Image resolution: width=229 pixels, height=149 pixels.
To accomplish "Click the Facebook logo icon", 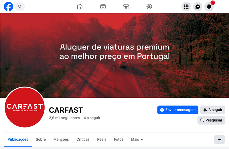I will [9, 7].
